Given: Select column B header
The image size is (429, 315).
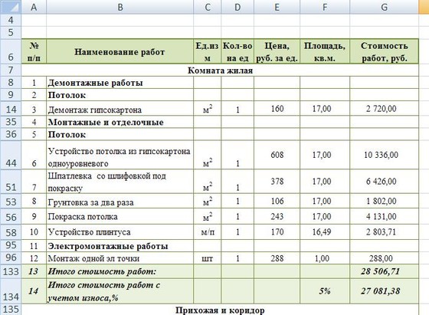Looking at the screenshot, I should click(x=120, y=7).
